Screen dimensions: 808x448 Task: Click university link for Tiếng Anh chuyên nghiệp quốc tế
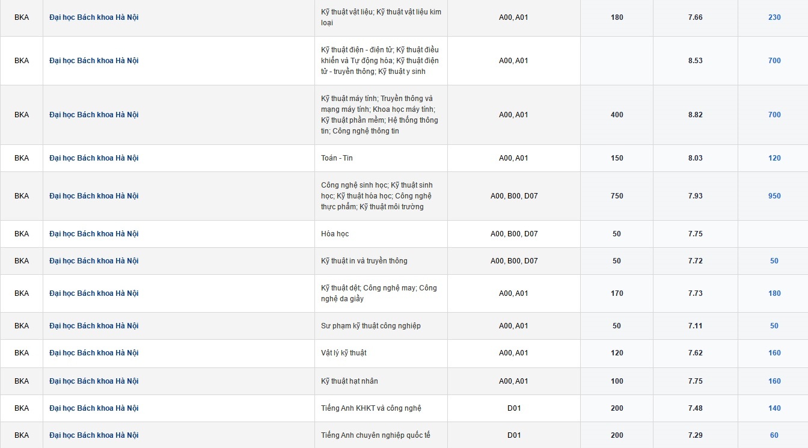point(94,435)
